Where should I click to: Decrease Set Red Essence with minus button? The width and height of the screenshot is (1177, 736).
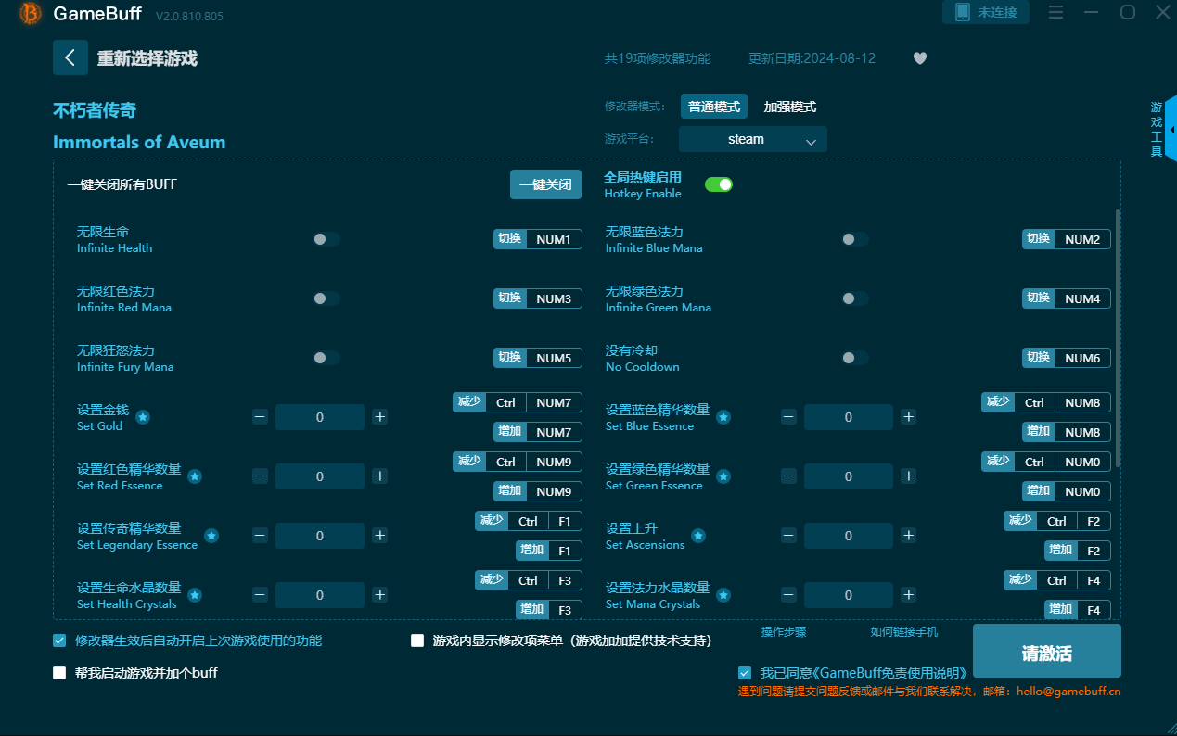pos(260,476)
